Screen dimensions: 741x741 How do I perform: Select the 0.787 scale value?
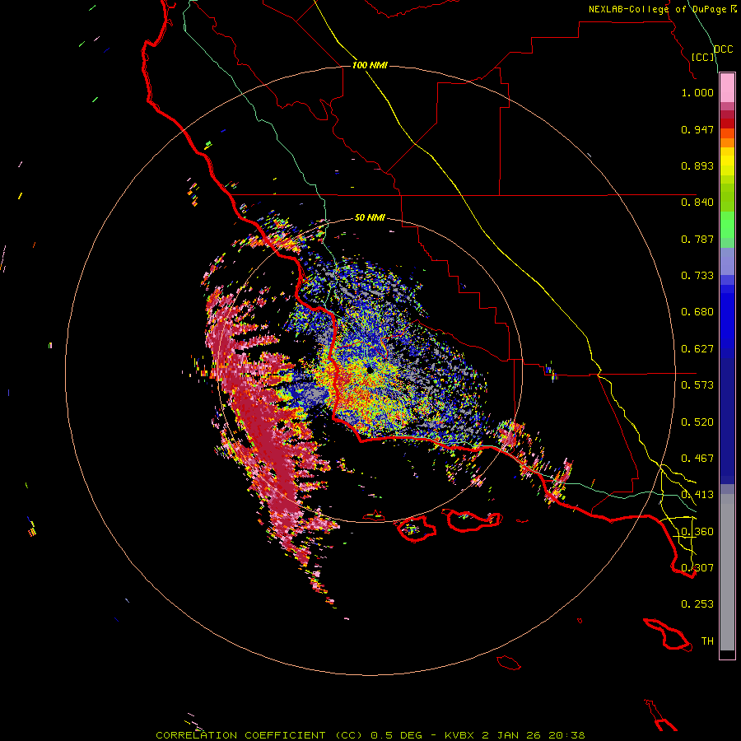[697, 239]
